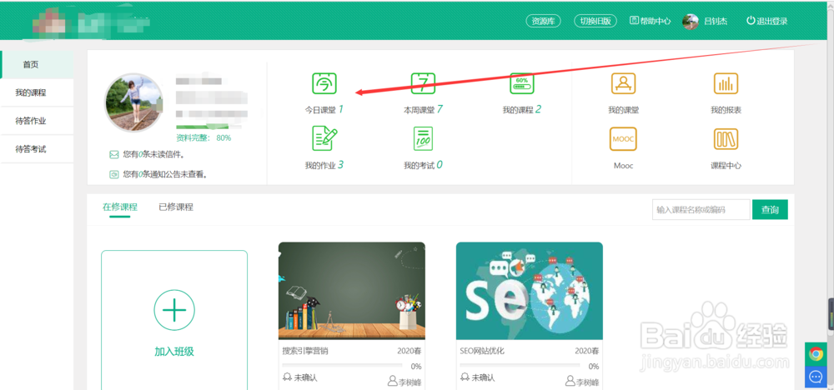834x390 pixels.
Task: Click the 今日课堂 label text
Action: (x=320, y=110)
